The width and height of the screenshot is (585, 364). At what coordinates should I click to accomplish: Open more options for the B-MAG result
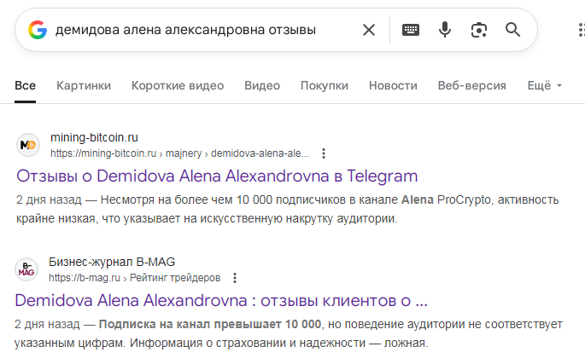click(x=235, y=278)
